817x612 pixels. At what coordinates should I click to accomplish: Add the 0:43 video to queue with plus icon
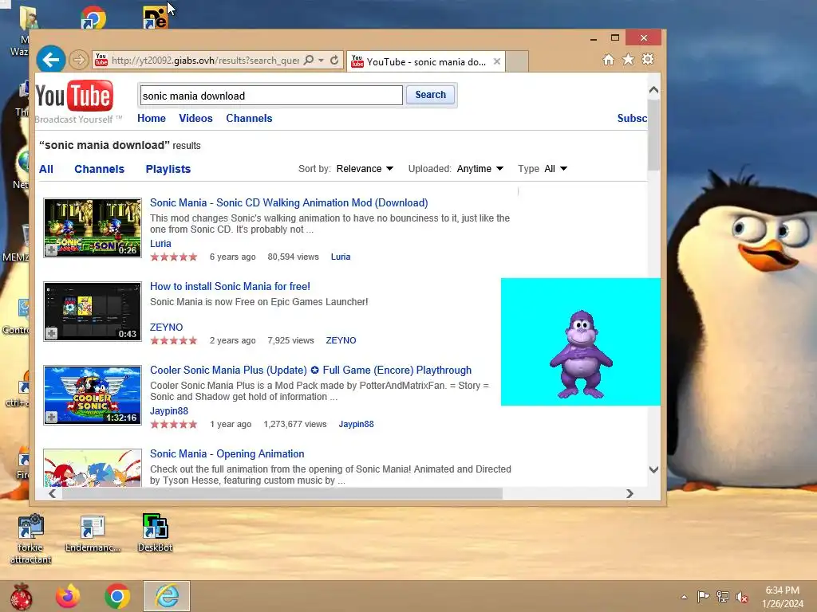(x=51, y=334)
